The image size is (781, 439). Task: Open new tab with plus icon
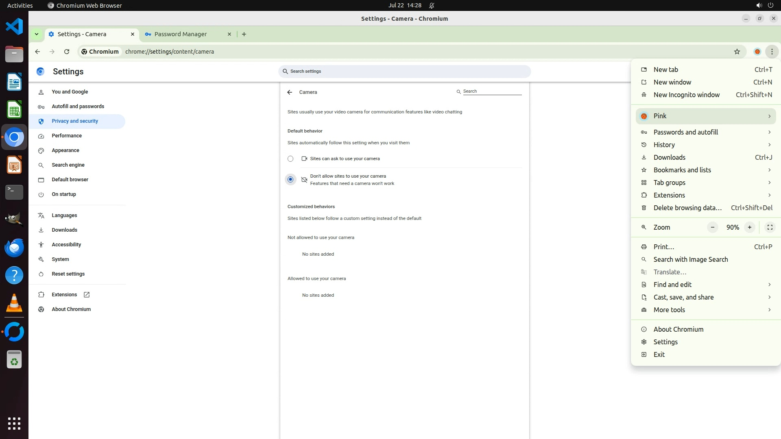244,34
